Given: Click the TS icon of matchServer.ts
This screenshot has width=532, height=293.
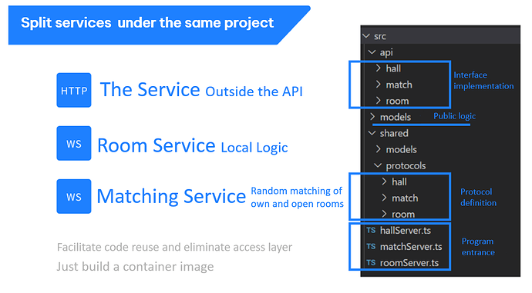Looking at the screenshot, I should [371, 247].
